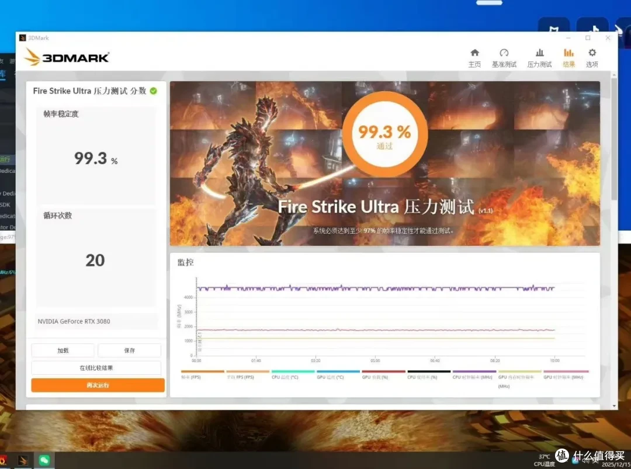Toggle the GPU 负载 (%) legend series
Screen dimensions: 631x469
383,374
